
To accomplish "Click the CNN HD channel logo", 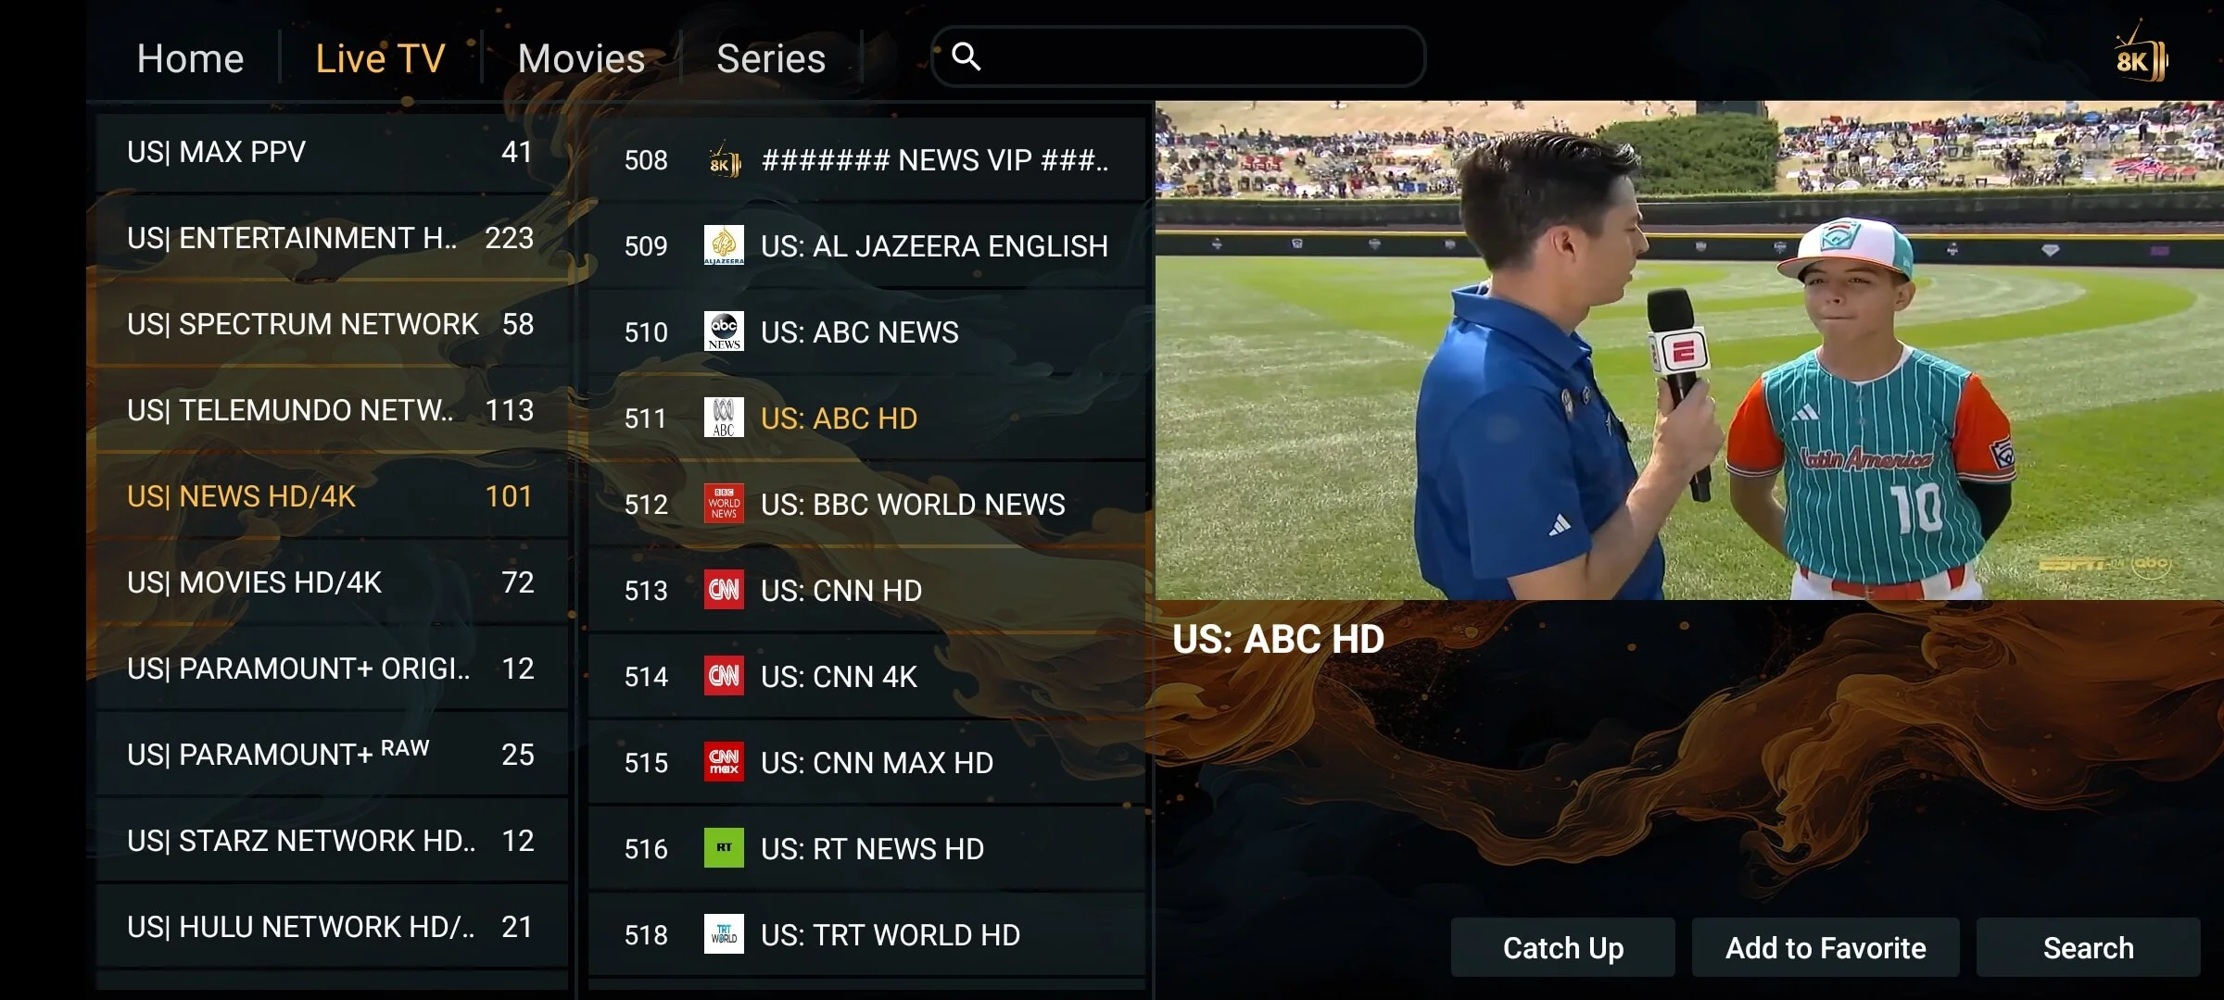I will [x=724, y=590].
